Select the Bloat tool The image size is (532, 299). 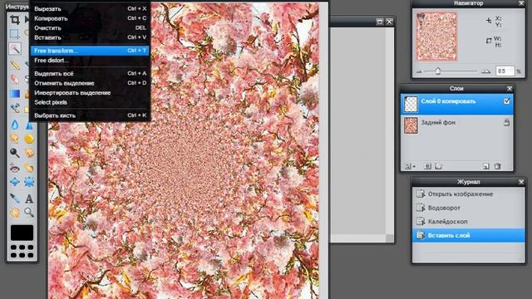coord(15,182)
